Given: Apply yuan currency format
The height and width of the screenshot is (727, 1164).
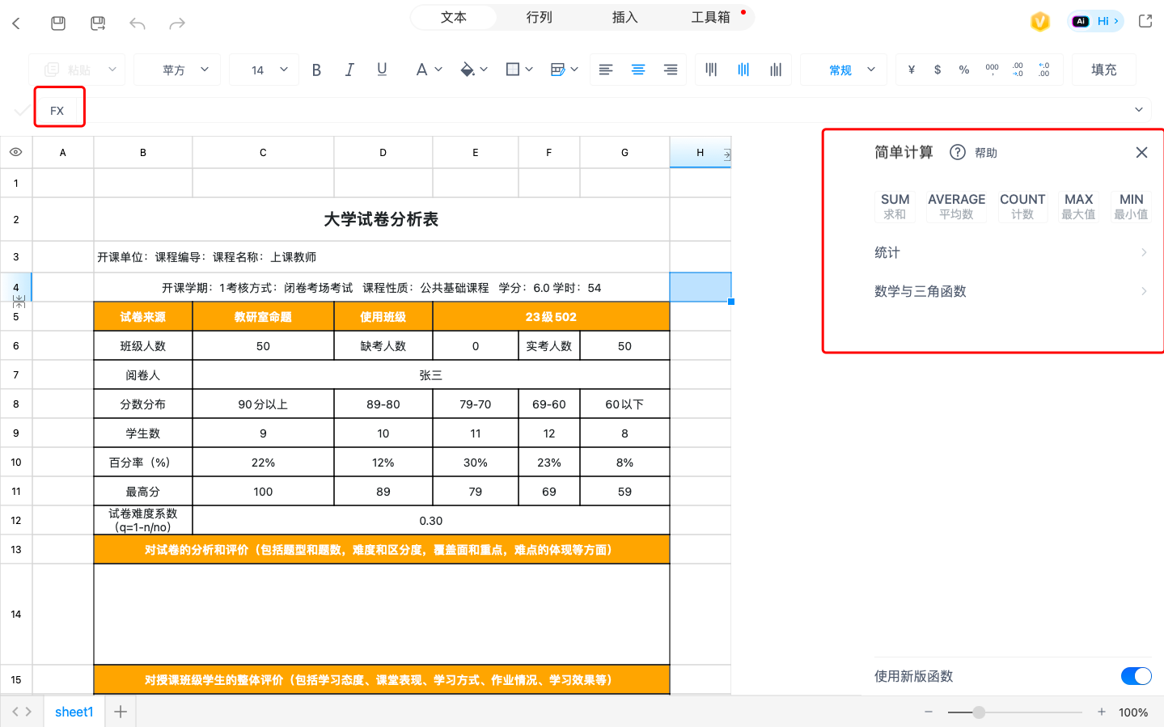Looking at the screenshot, I should coord(912,70).
